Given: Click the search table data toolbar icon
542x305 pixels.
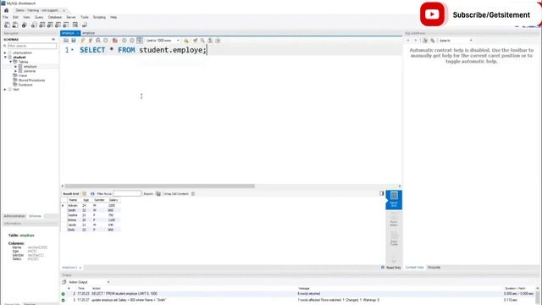Looking at the screenshot, I should 75,25.
